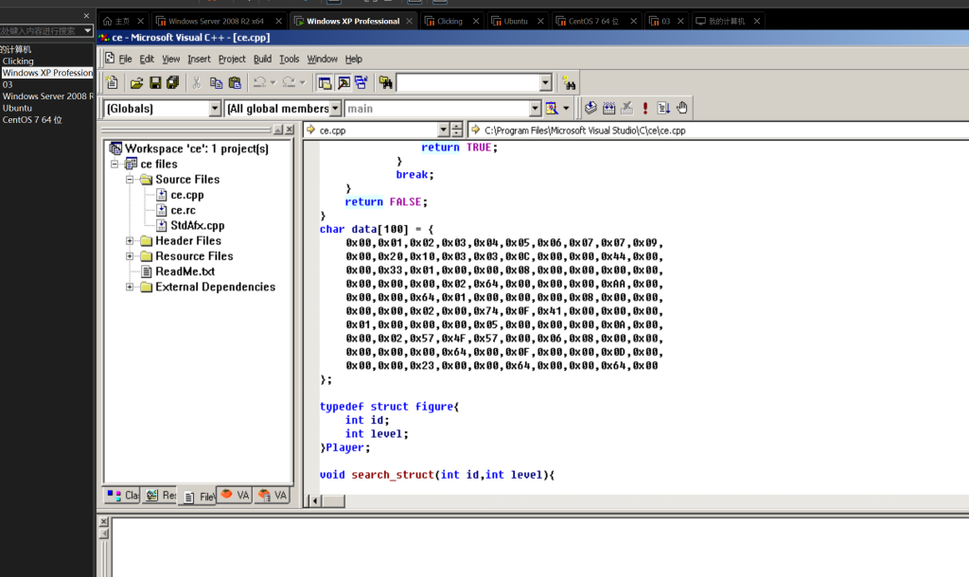The width and height of the screenshot is (969, 577).
Task: Collapse the Source Files folder
Action: (130, 180)
